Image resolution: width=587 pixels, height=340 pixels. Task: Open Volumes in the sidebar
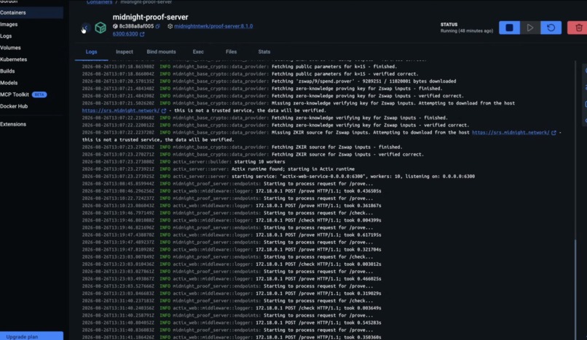point(31,48)
